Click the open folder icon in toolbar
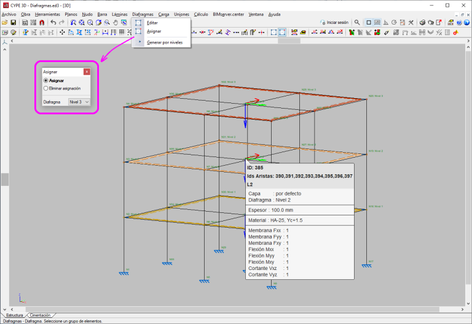The image size is (472, 324). 4,22
